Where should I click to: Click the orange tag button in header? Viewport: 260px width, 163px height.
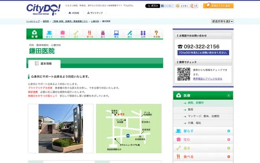tap(218, 6)
